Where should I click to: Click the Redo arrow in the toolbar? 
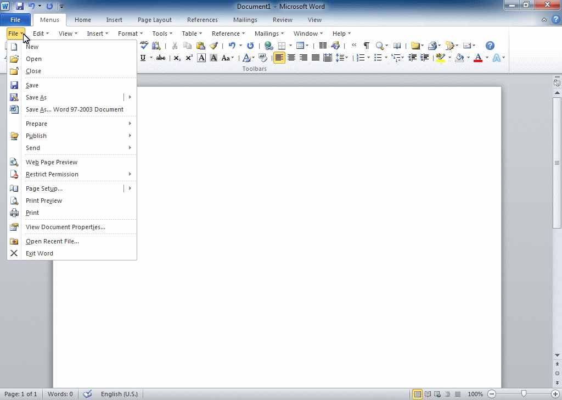click(251, 46)
